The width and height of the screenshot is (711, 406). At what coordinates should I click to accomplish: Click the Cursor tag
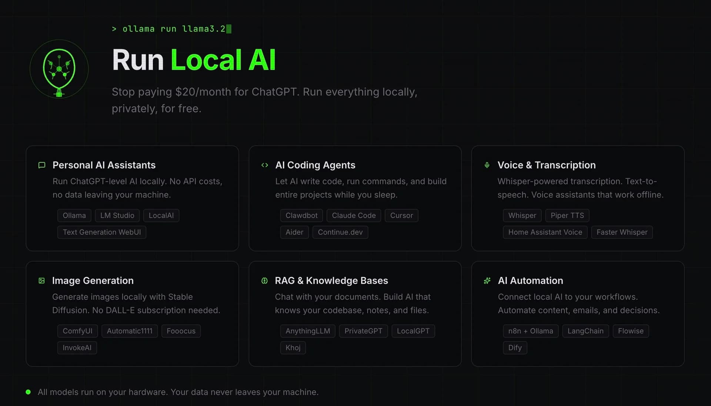[401, 215]
